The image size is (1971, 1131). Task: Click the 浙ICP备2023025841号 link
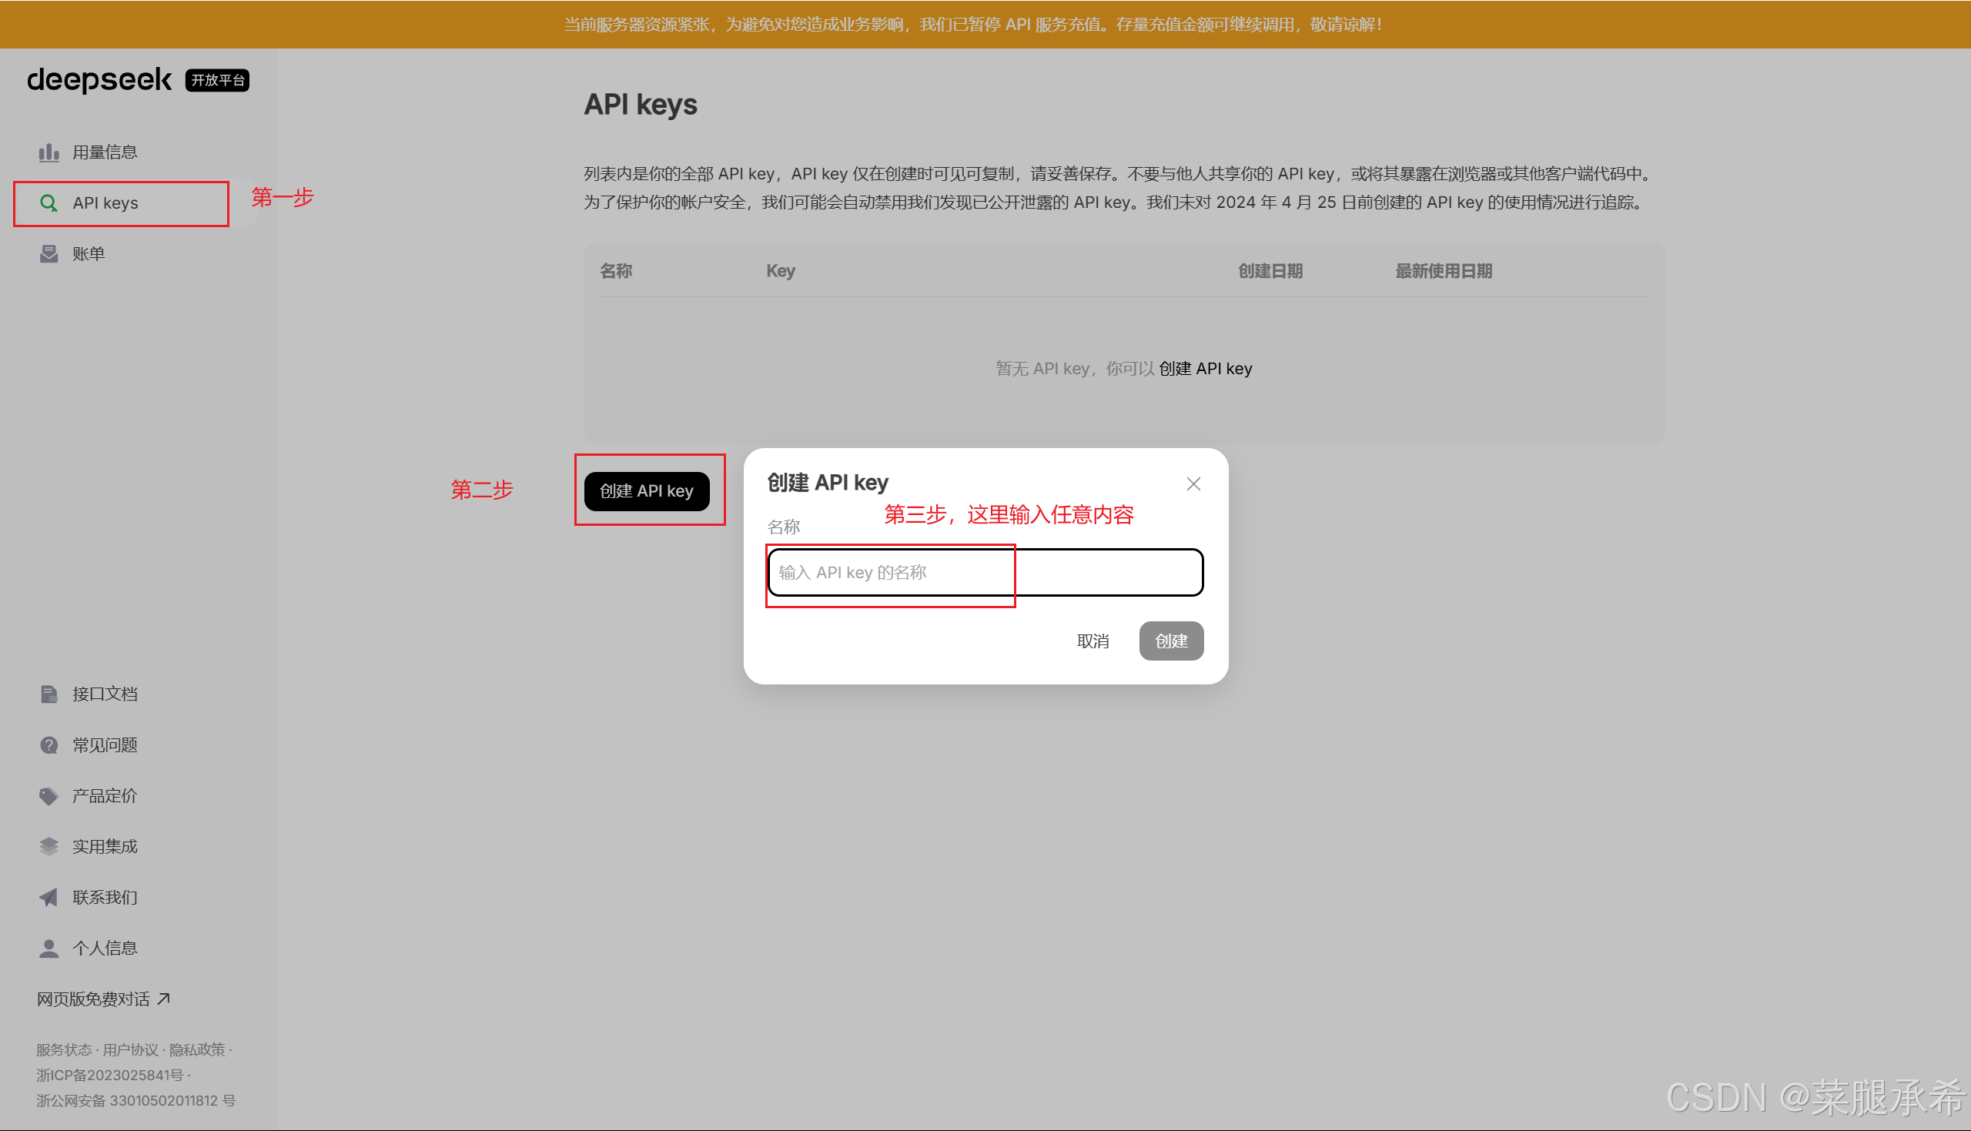click(x=109, y=1076)
